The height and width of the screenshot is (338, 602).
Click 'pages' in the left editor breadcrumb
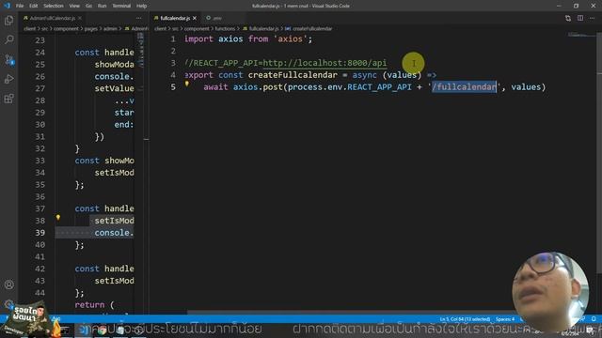[91, 29]
